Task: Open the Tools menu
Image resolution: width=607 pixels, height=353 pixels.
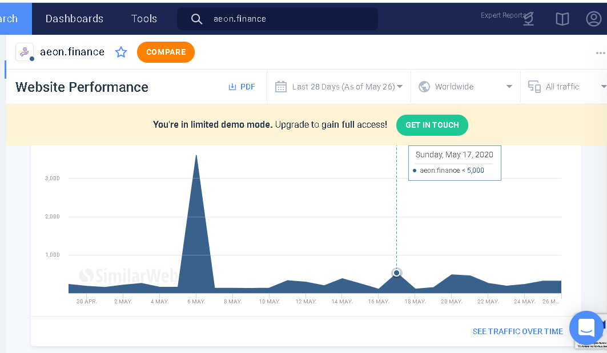Action: click(144, 19)
